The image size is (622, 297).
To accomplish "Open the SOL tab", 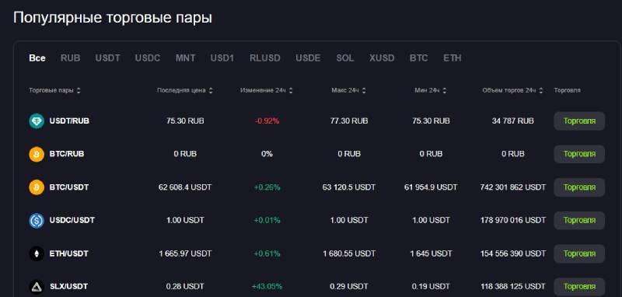I will [x=345, y=58].
